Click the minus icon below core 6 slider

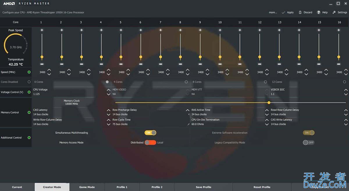(141, 64)
